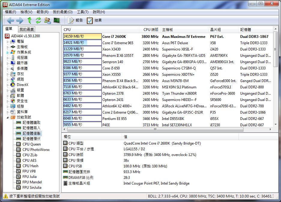Open the green monitor diagnostics toolbar icon
The image size is (281, 202).
(x=57, y=20)
